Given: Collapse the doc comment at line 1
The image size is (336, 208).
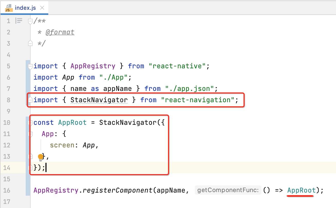Looking at the screenshot, I should (x=30, y=21).
